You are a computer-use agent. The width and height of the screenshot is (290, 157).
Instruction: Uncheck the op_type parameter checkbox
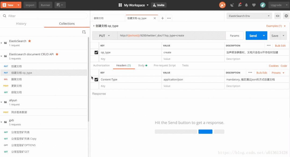tap(96, 53)
